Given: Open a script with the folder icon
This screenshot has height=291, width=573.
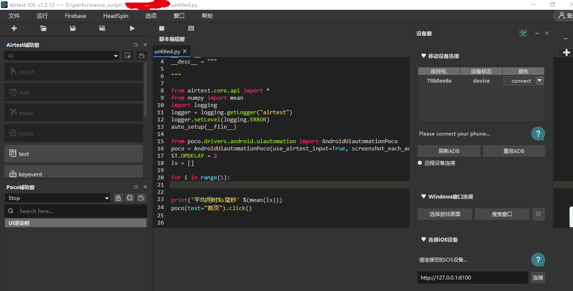Looking at the screenshot, I should [x=44, y=28].
